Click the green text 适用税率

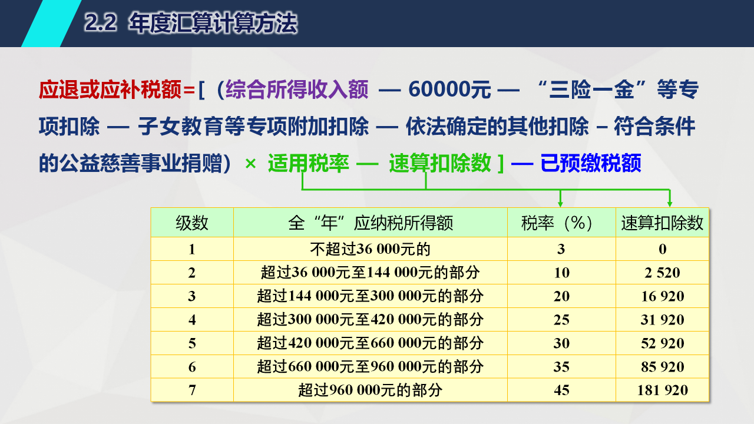point(309,163)
